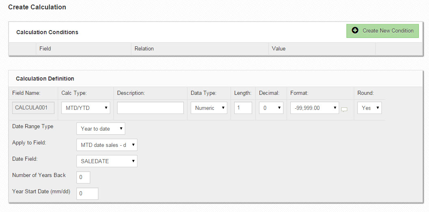Viewport: 429px width, 212px height.
Task: Click the Value column header
Action: coord(279,49)
